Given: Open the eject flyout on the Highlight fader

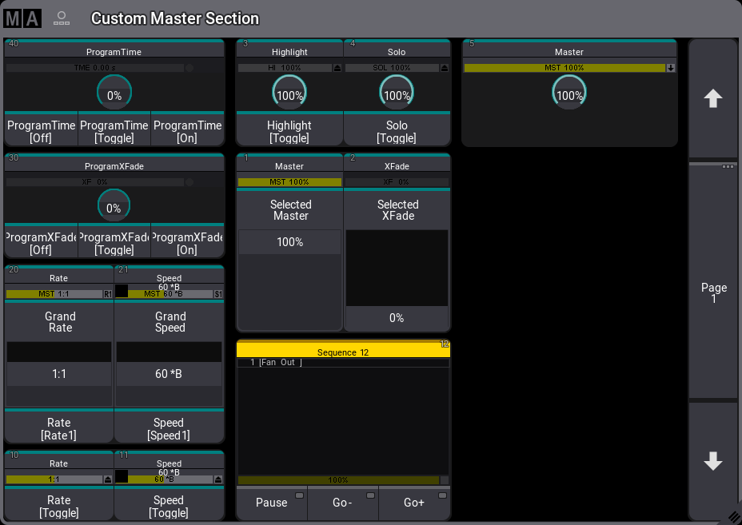Looking at the screenshot, I should pos(337,67).
